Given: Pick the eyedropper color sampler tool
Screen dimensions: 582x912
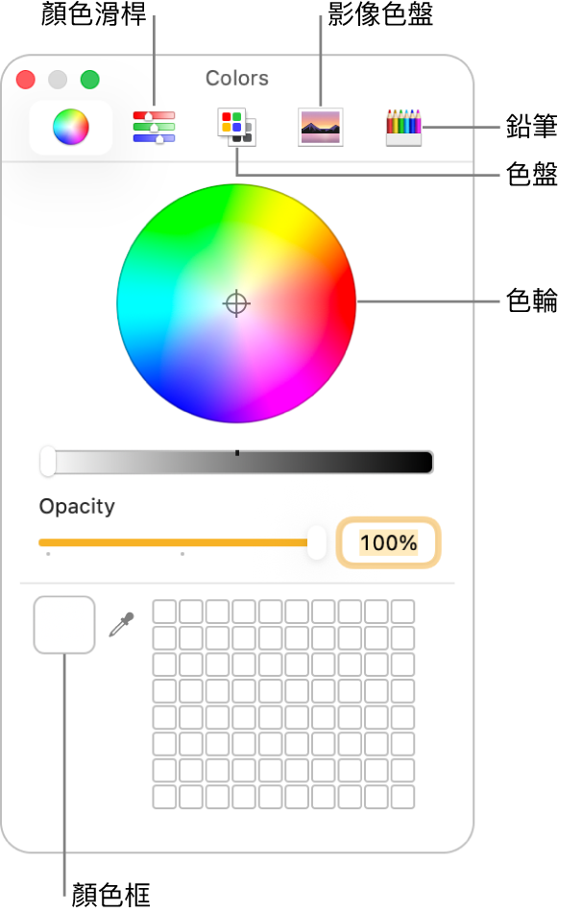Looking at the screenshot, I should click(121, 626).
